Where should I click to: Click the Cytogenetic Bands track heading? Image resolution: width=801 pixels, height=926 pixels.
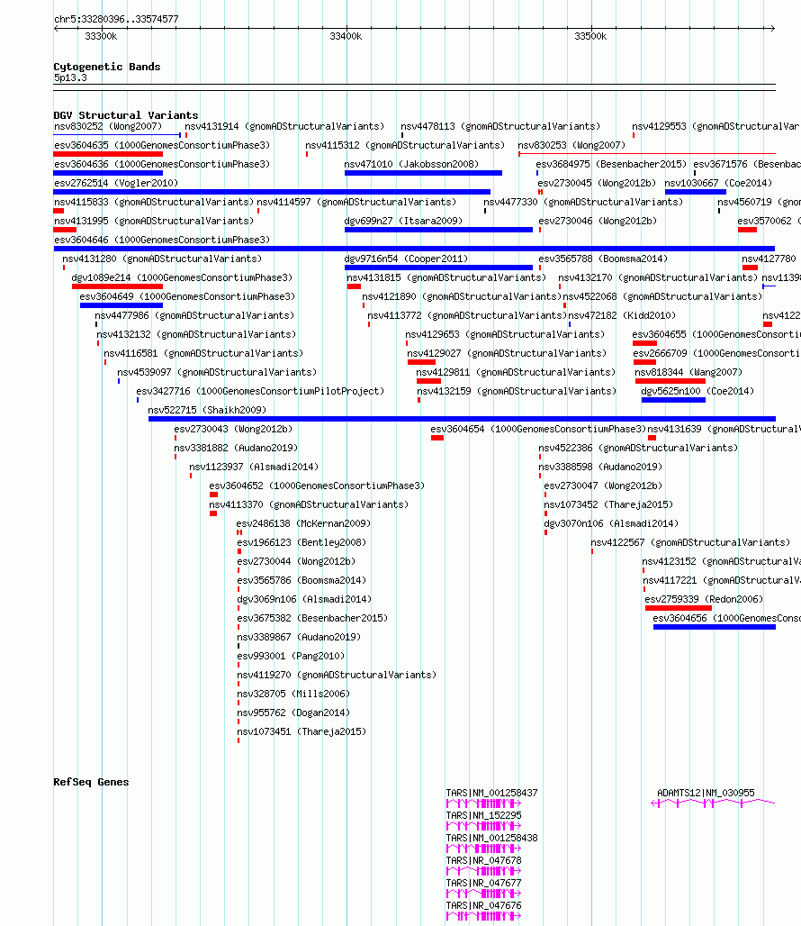pyautogui.click(x=107, y=67)
